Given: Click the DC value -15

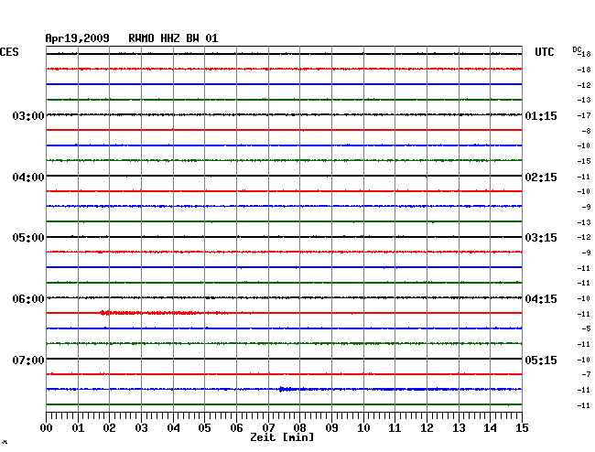Looking at the screenshot, I should pyautogui.click(x=584, y=161).
